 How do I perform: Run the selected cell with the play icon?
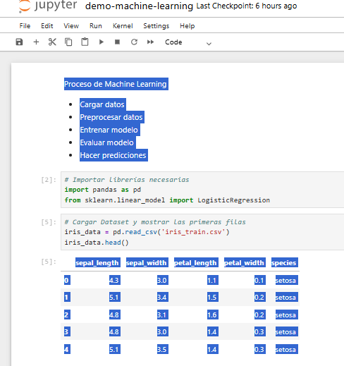coord(102,42)
